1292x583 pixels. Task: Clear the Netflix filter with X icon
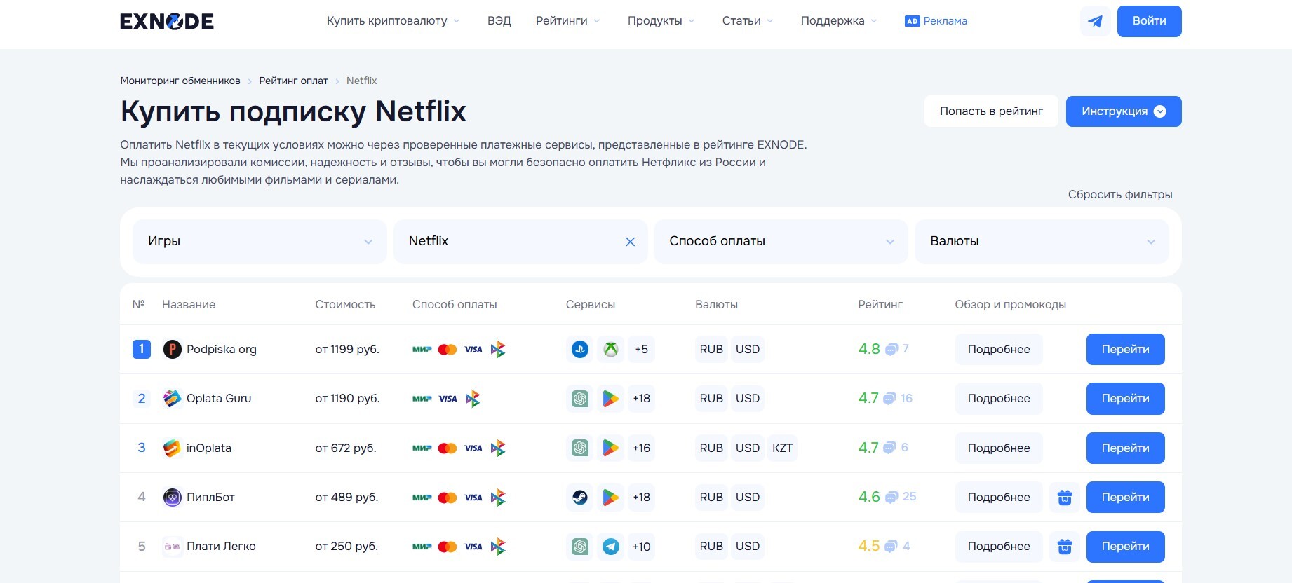630,242
